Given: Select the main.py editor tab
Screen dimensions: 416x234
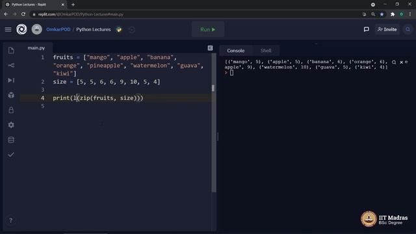Looking at the screenshot, I should click(36, 48).
